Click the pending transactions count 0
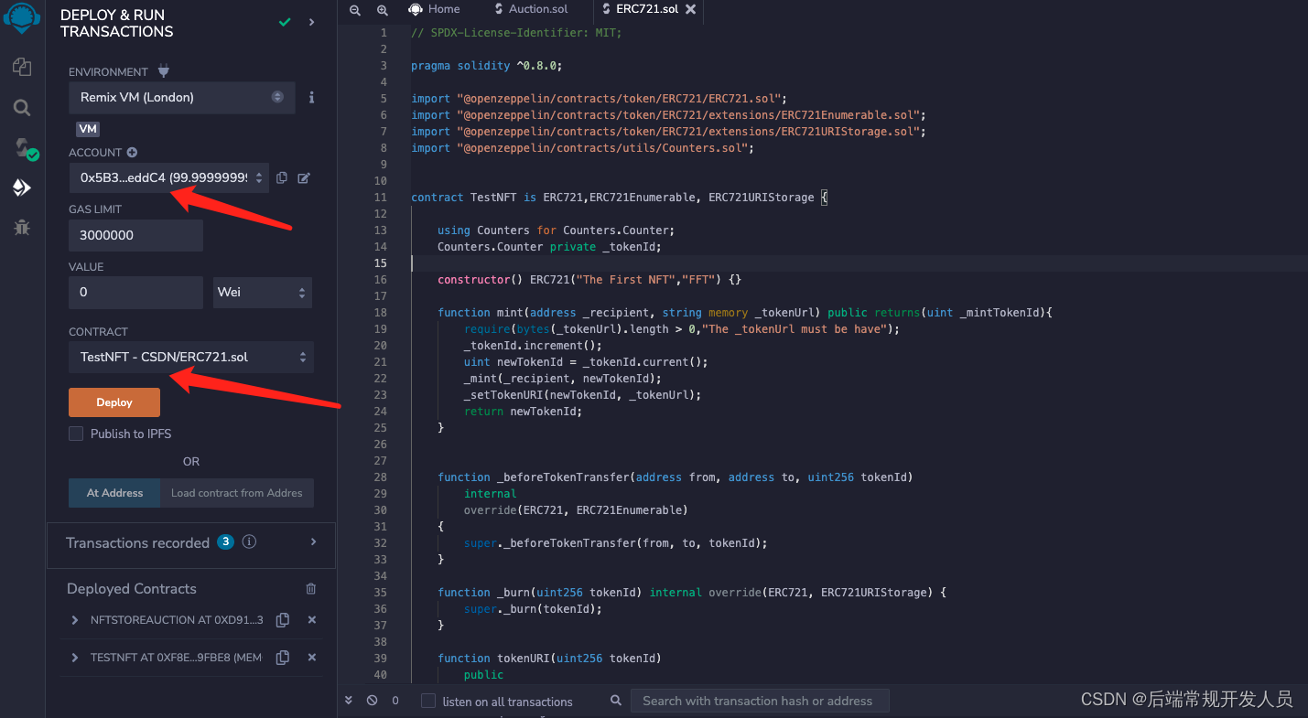 395,701
